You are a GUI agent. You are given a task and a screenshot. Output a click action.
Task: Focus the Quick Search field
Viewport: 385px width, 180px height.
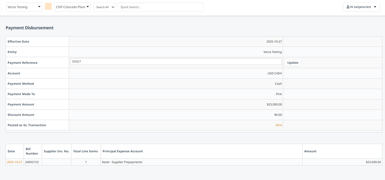point(160,7)
